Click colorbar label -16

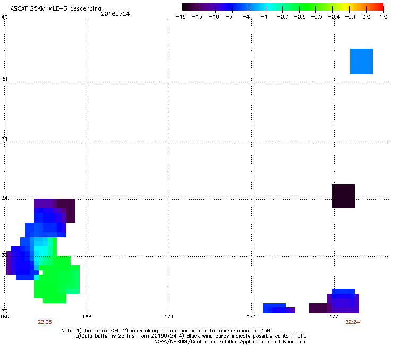point(181,17)
